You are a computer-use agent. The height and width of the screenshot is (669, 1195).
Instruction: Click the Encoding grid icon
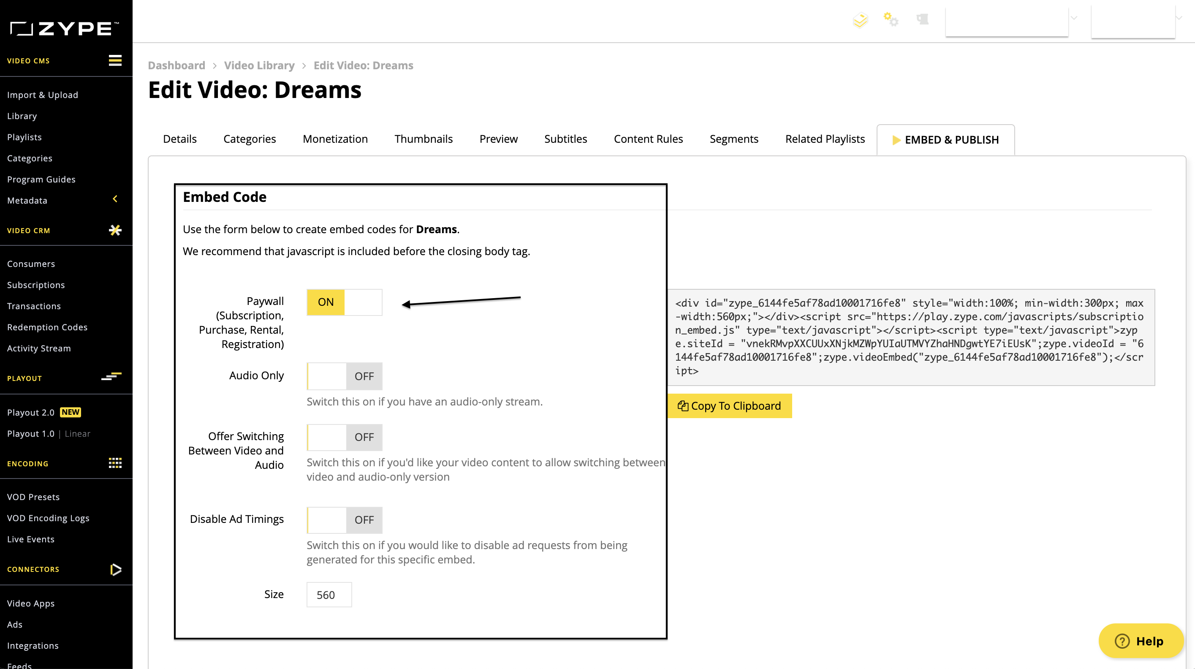(115, 463)
